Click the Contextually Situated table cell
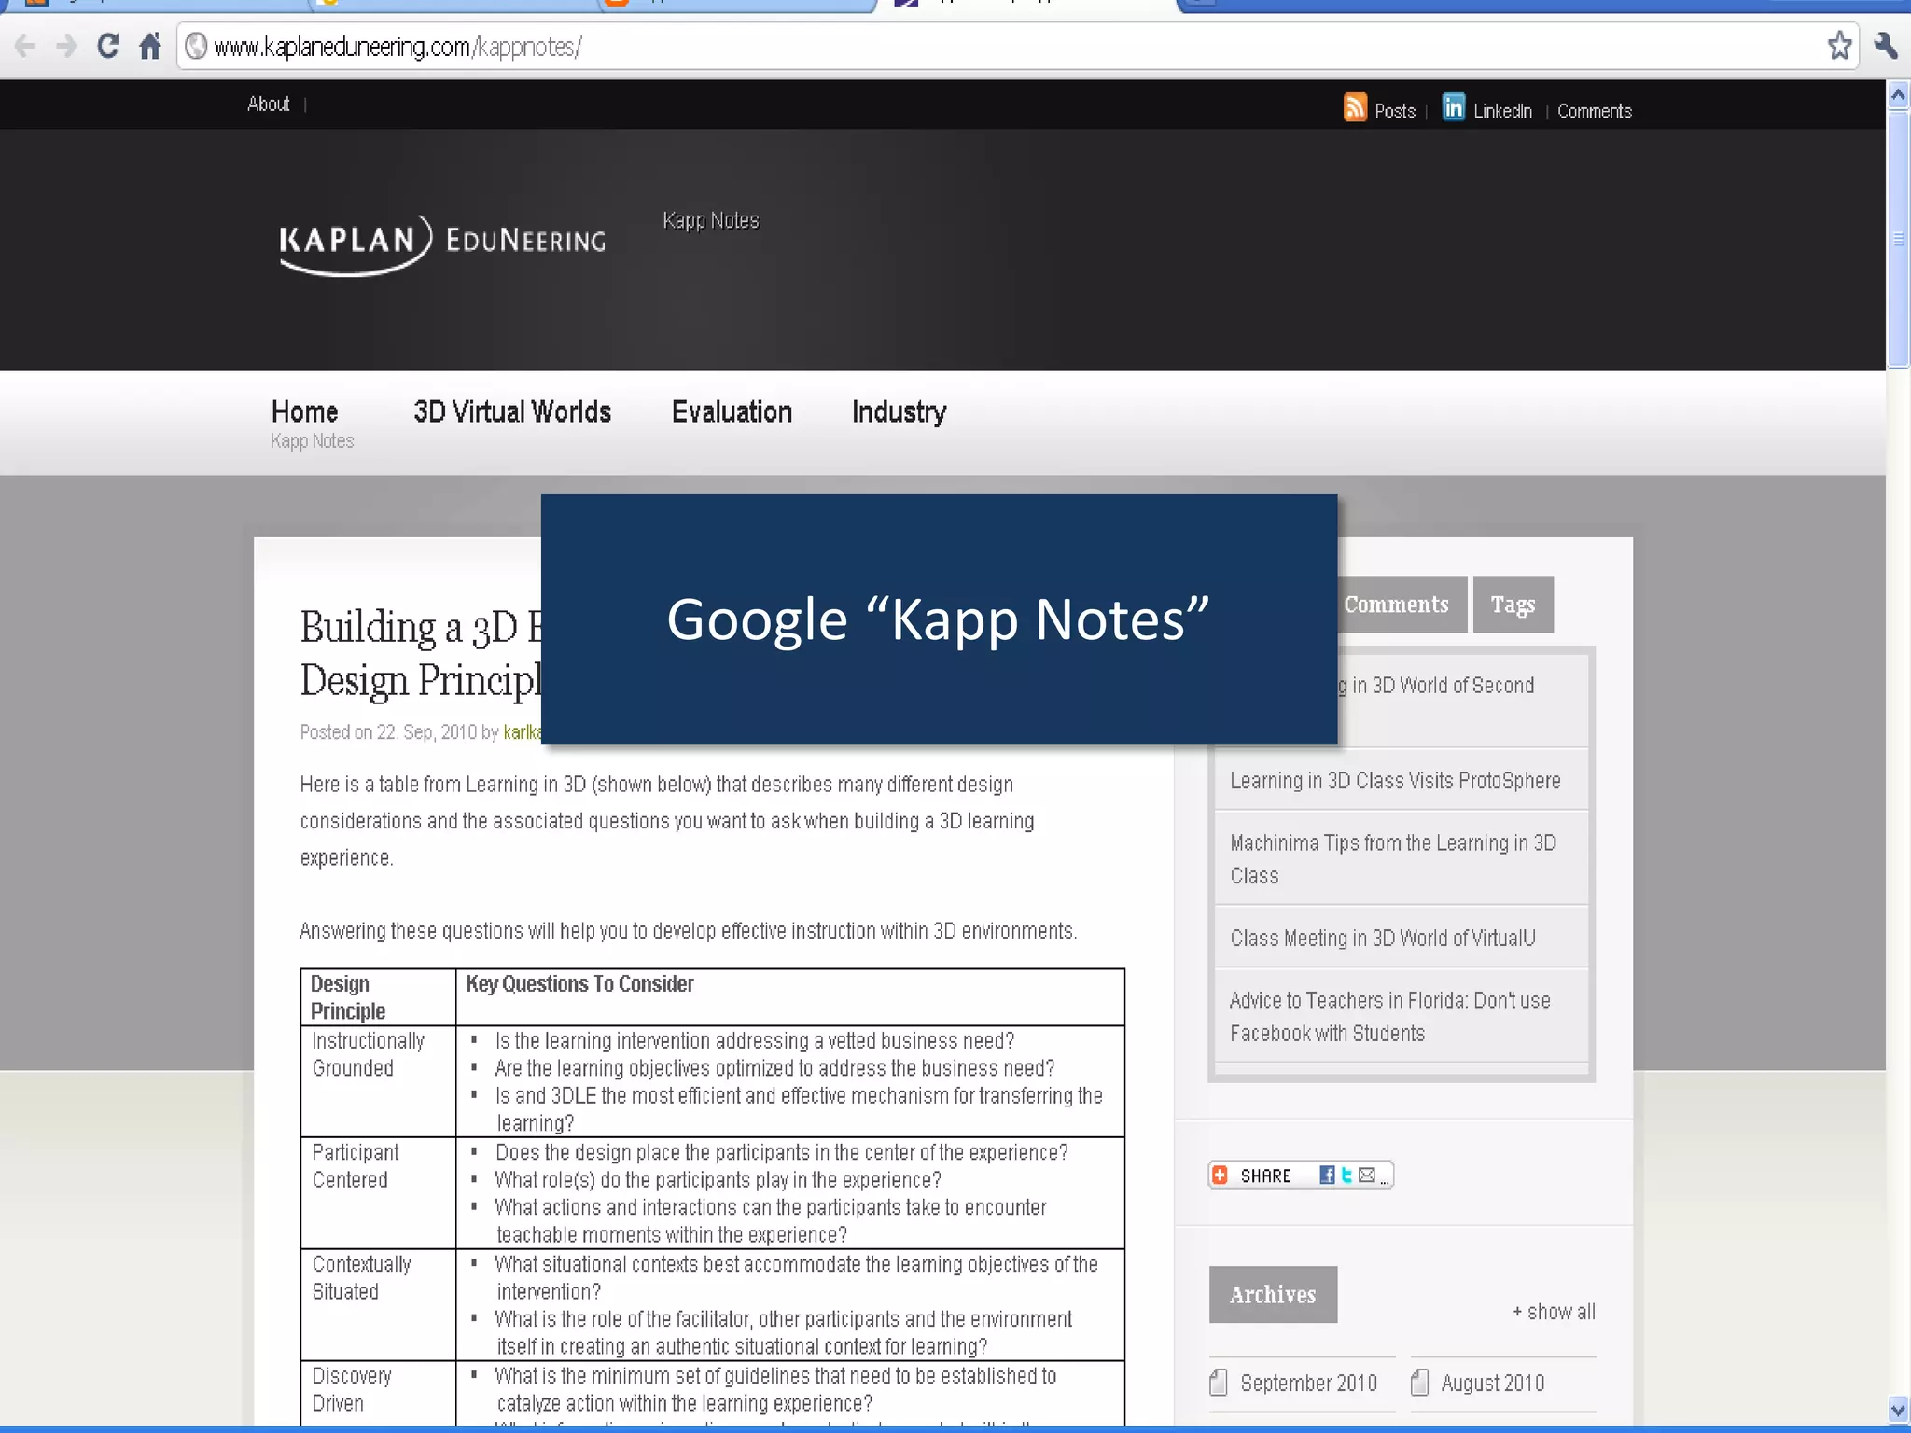1911x1433 pixels. click(x=378, y=1304)
